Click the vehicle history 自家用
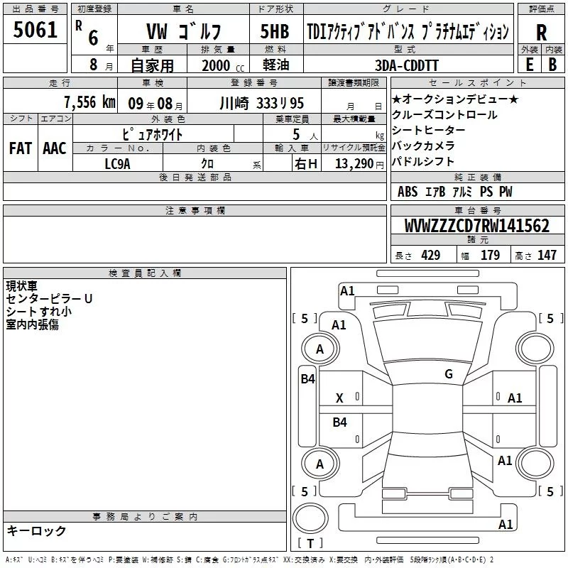The width and height of the screenshot is (568, 568). [152, 65]
